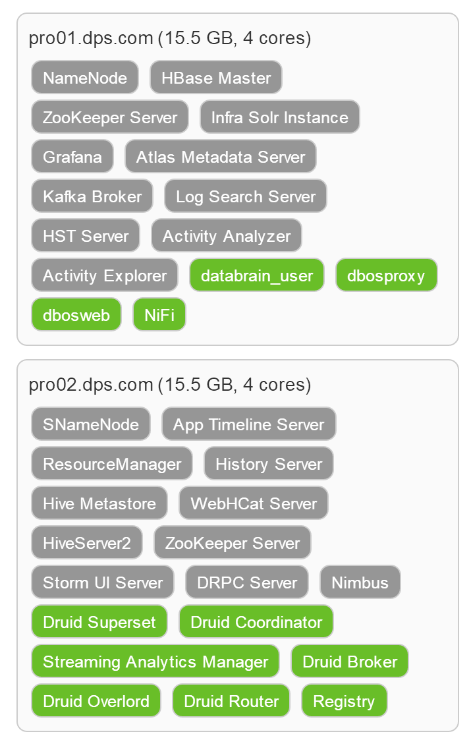The height and width of the screenshot is (738, 471).
Task: Select the dbosweb component tag
Action: [x=76, y=315]
